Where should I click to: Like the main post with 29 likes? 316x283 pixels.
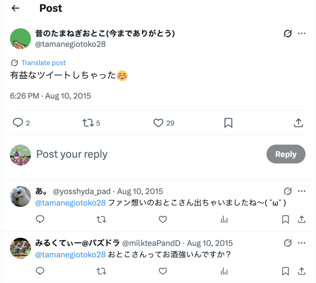(158, 123)
